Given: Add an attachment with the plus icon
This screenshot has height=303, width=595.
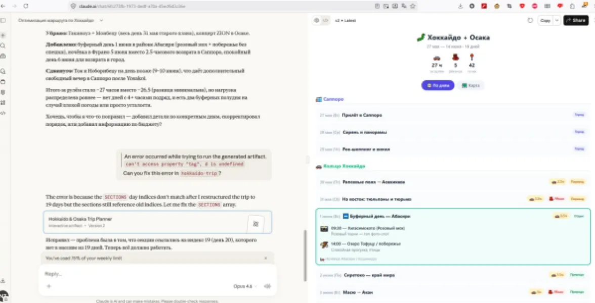Looking at the screenshot, I should tap(49, 286).
